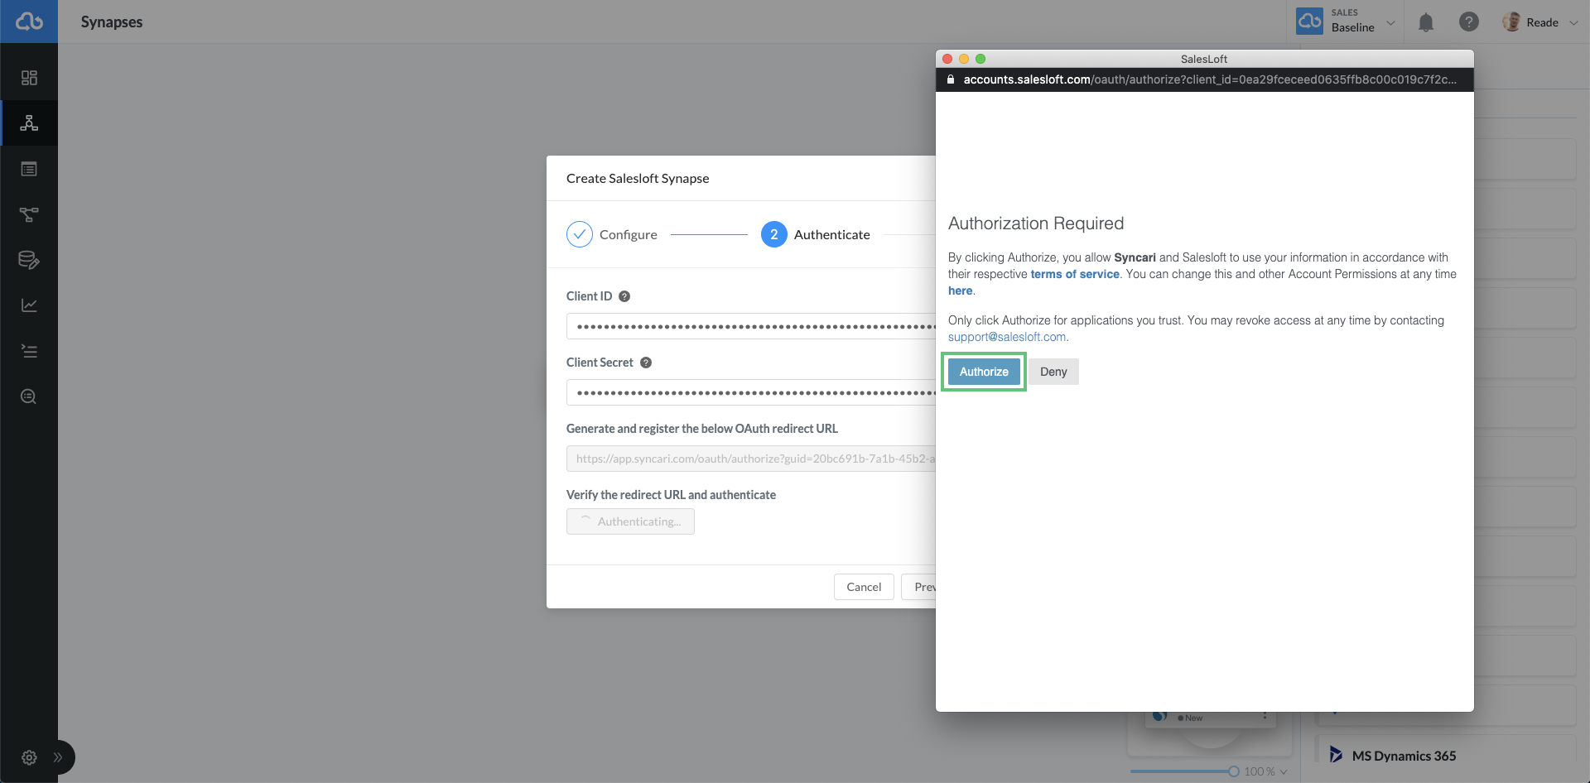Open the Reade user menu arrow
Image resolution: width=1590 pixels, height=783 pixels.
pos(1574,23)
